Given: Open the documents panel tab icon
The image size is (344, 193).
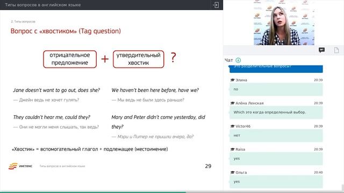Looking at the screenshot, I should [336, 50].
